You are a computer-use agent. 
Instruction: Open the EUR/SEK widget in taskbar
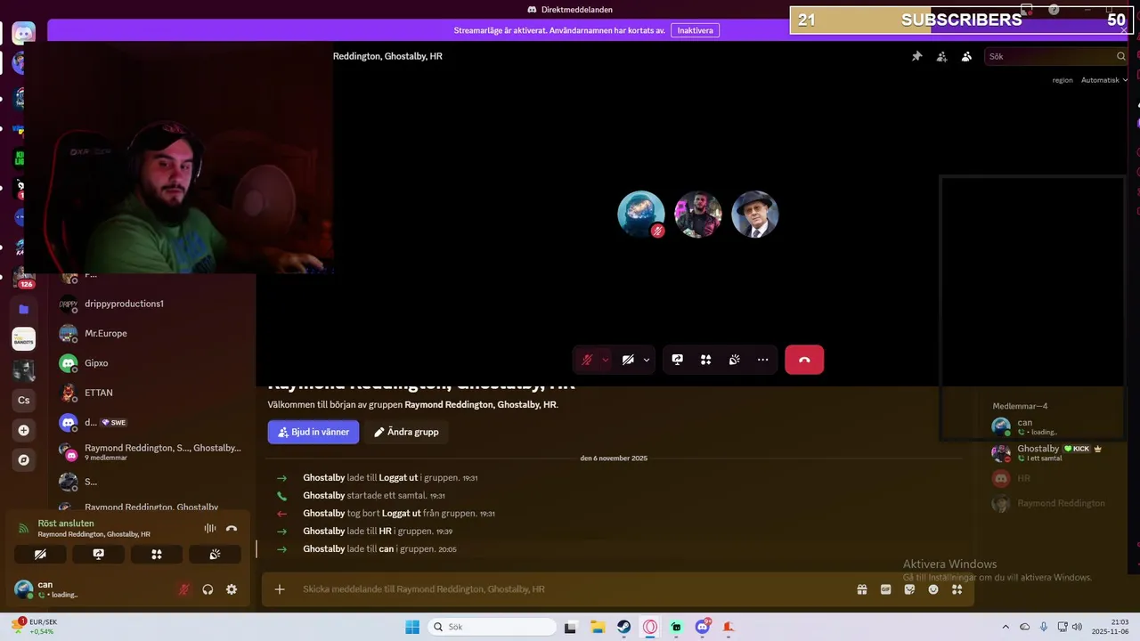click(33, 626)
